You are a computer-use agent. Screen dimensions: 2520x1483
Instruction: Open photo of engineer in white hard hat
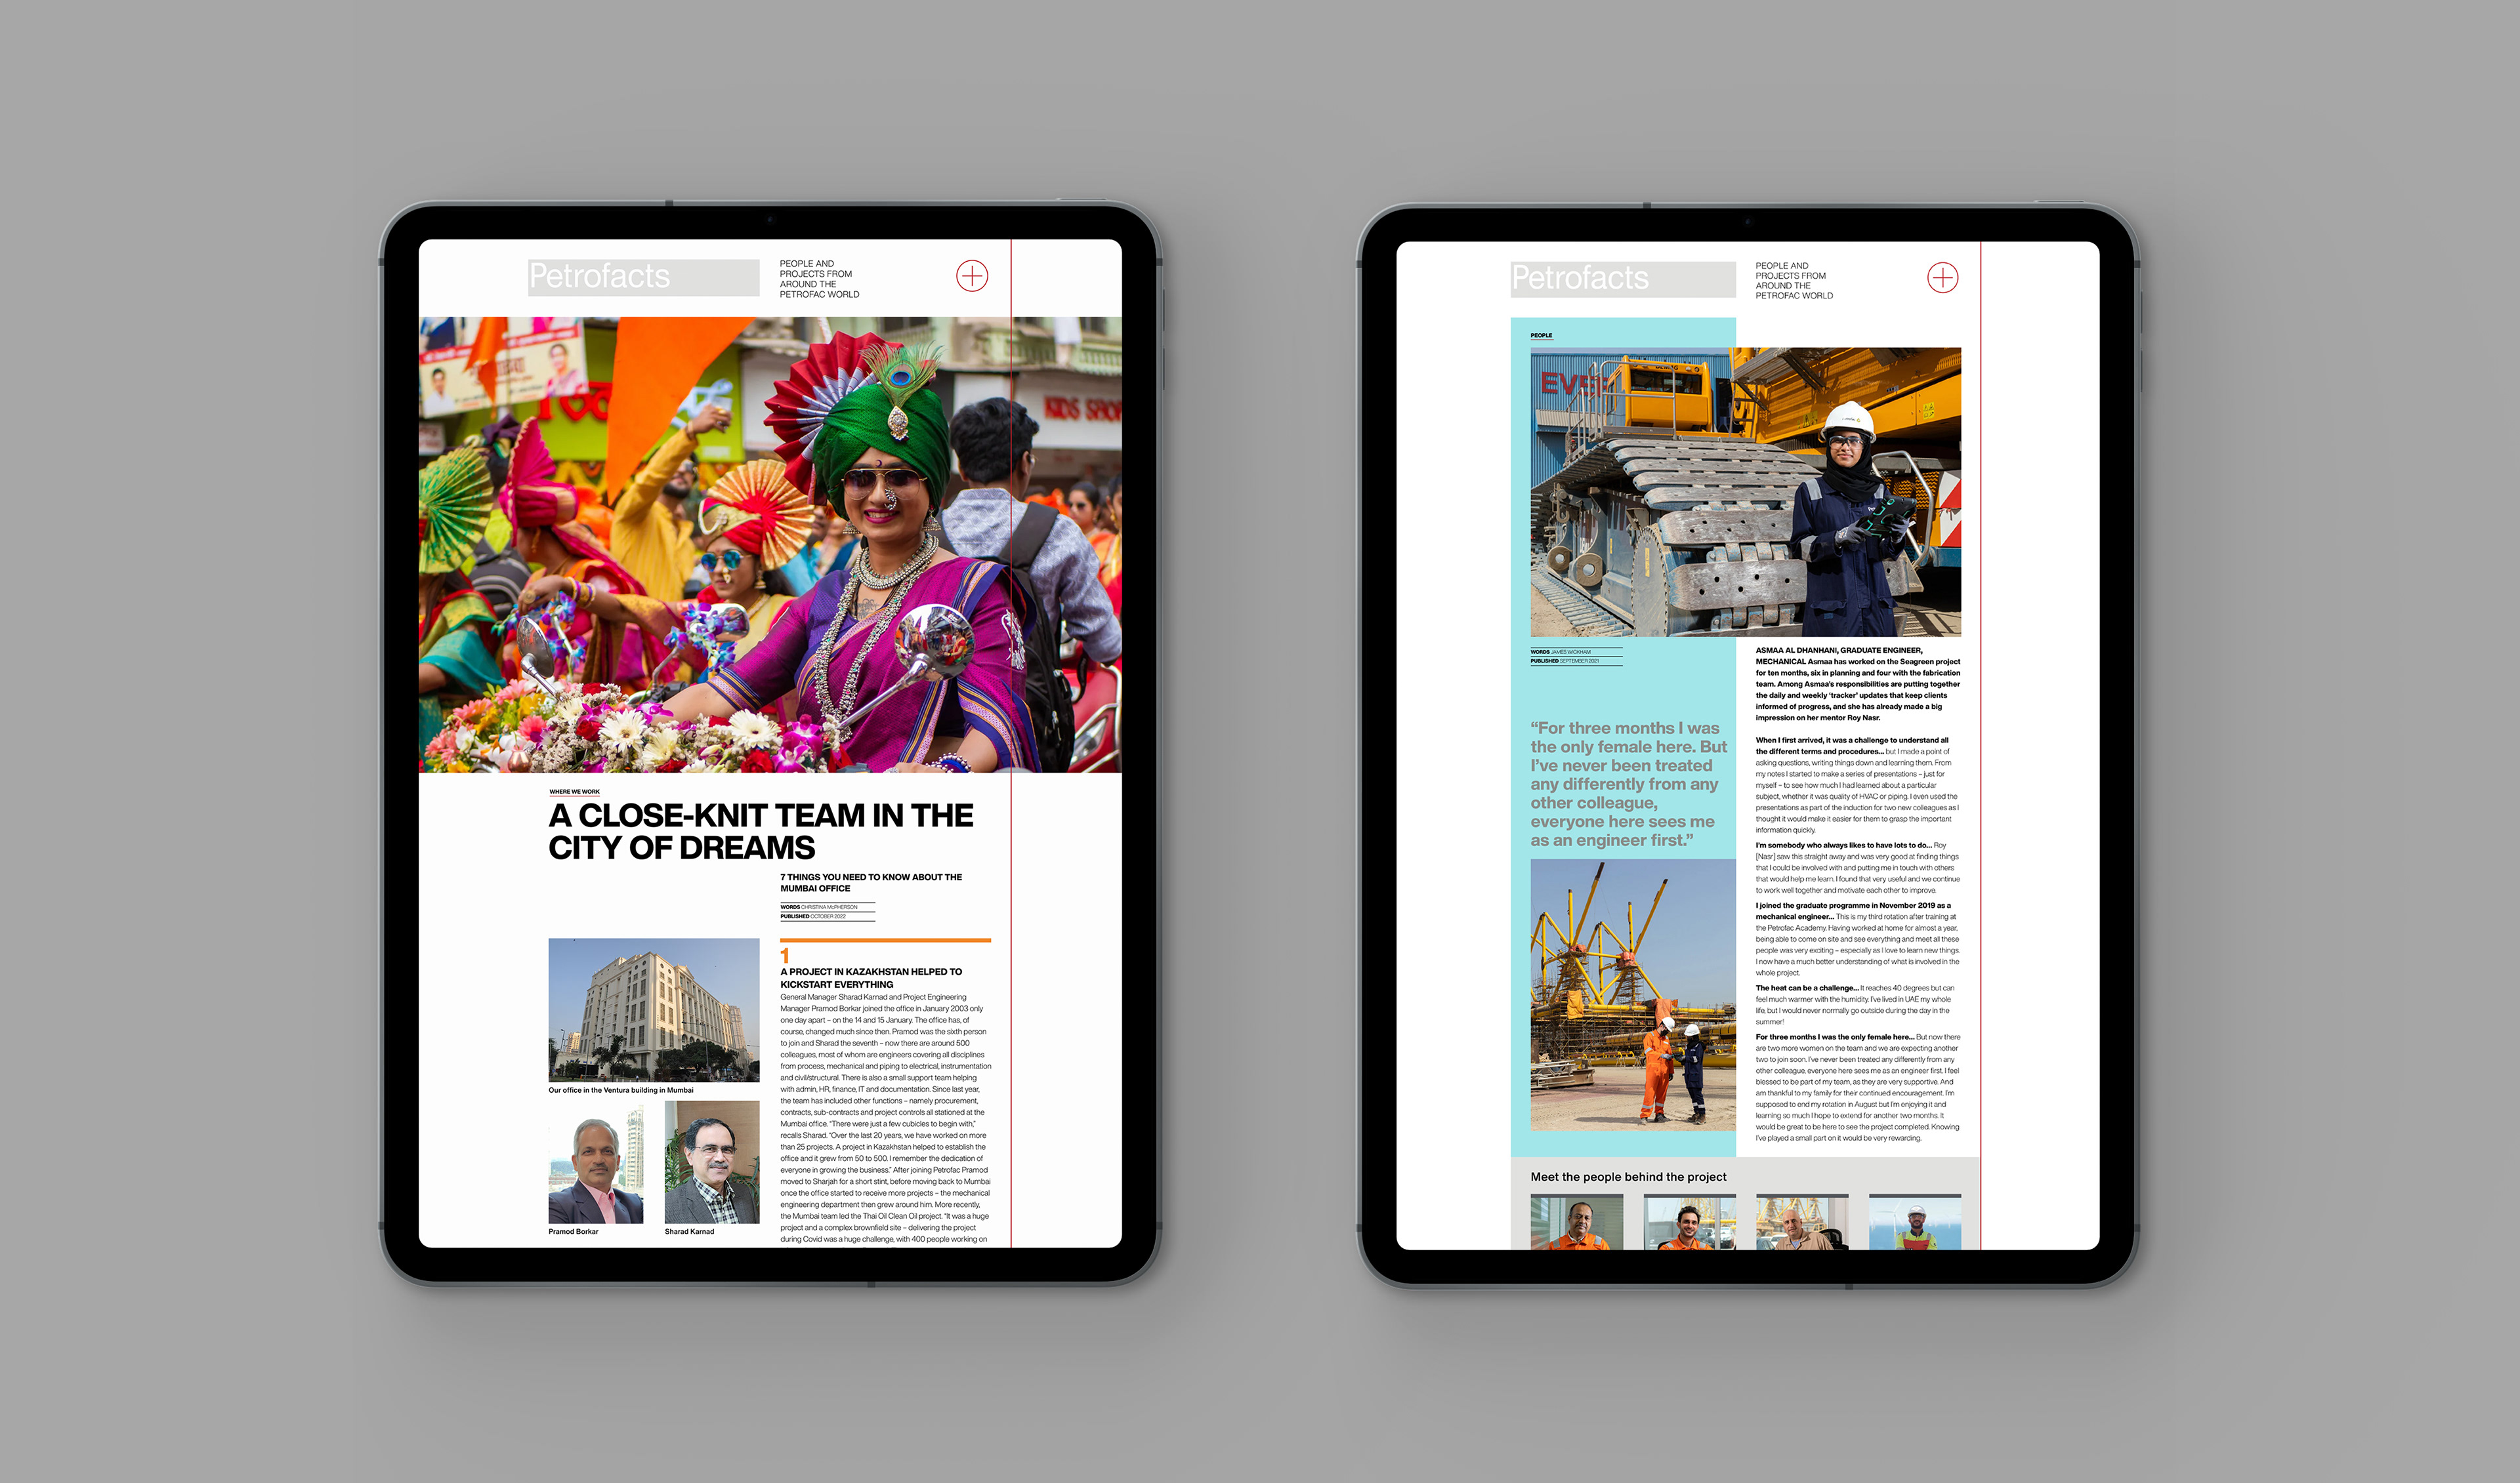[1745, 492]
